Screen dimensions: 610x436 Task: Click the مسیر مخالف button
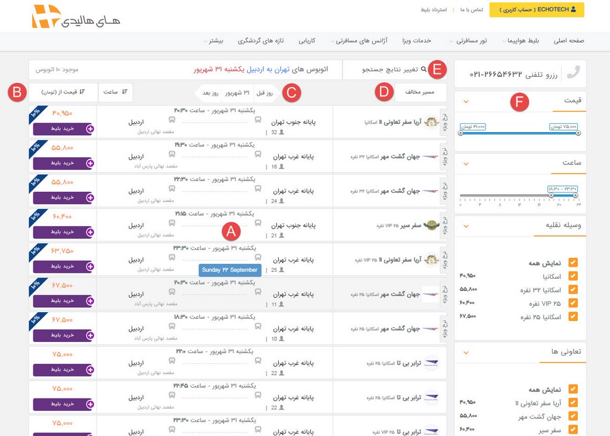tap(420, 92)
